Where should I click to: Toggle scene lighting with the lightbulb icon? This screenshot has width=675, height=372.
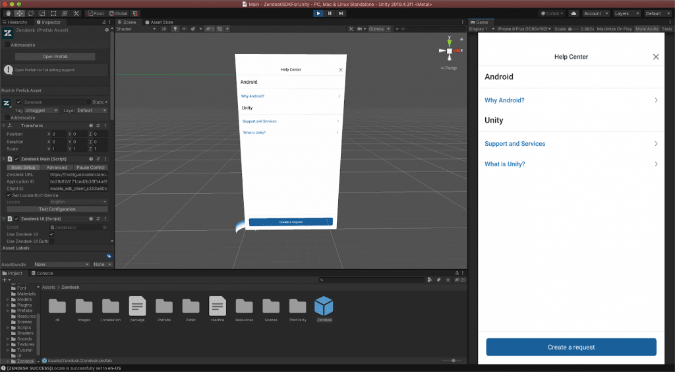175,29
